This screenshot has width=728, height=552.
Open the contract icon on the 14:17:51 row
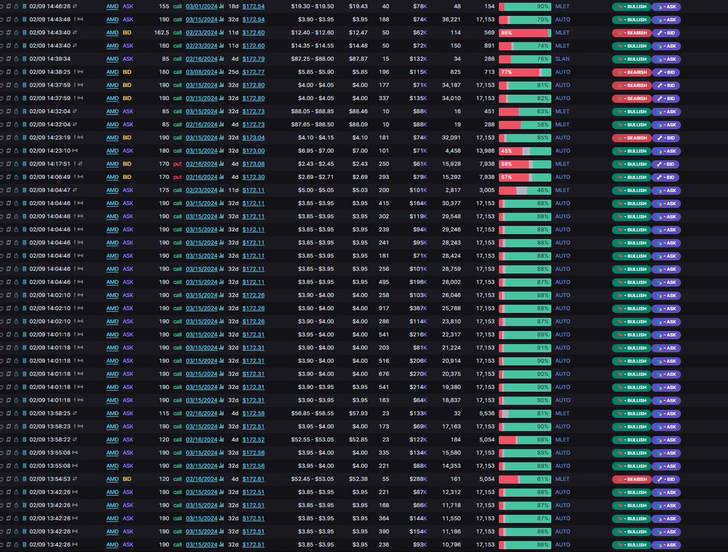(x=24, y=164)
